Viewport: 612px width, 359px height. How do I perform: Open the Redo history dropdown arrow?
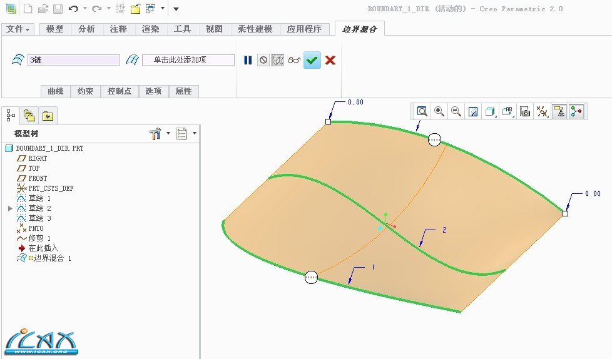tap(108, 8)
